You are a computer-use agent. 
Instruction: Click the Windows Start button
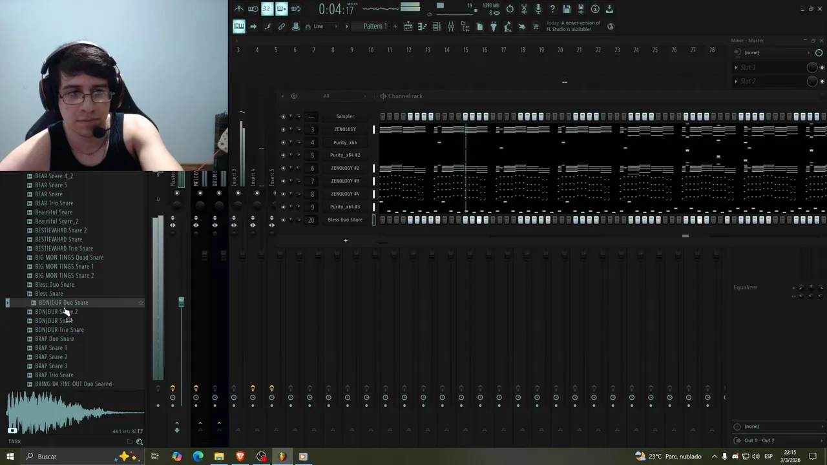click(x=10, y=457)
